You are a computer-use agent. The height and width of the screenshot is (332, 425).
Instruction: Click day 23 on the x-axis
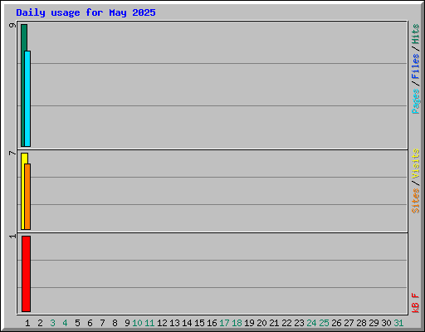(x=299, y=323)
